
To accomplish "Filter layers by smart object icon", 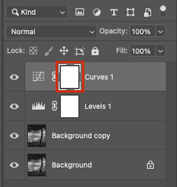I will 148,12.
